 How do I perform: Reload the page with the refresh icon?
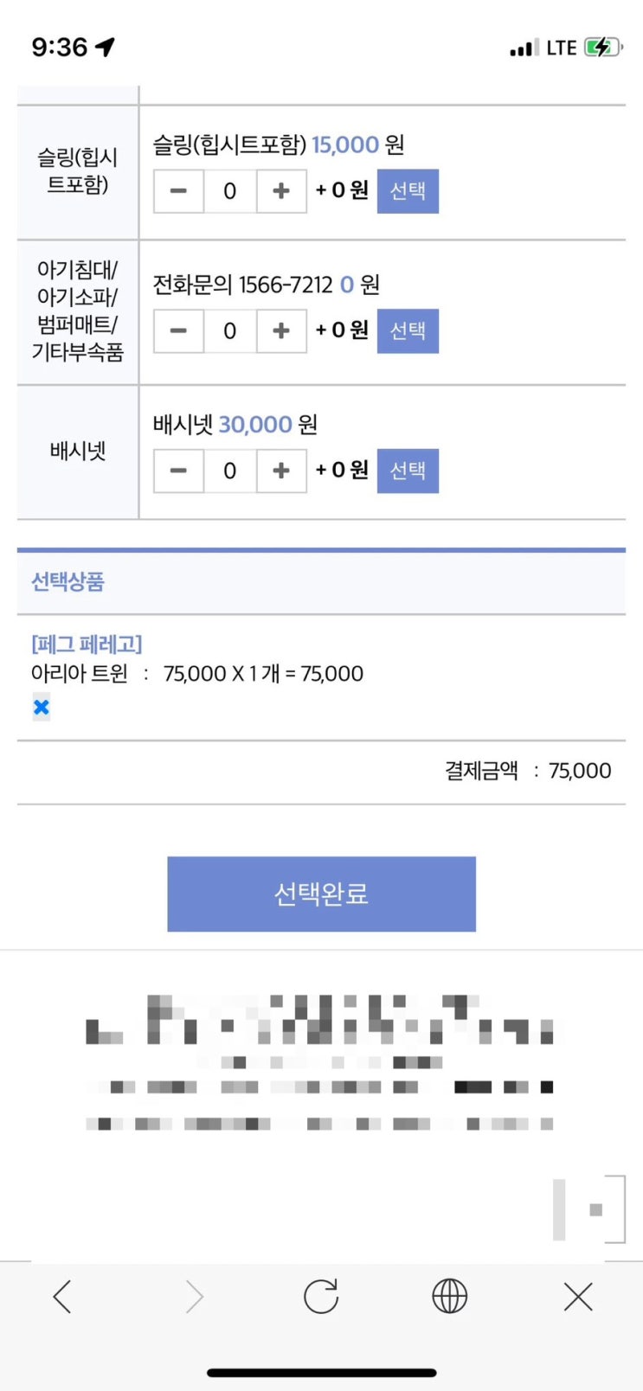321,1297
